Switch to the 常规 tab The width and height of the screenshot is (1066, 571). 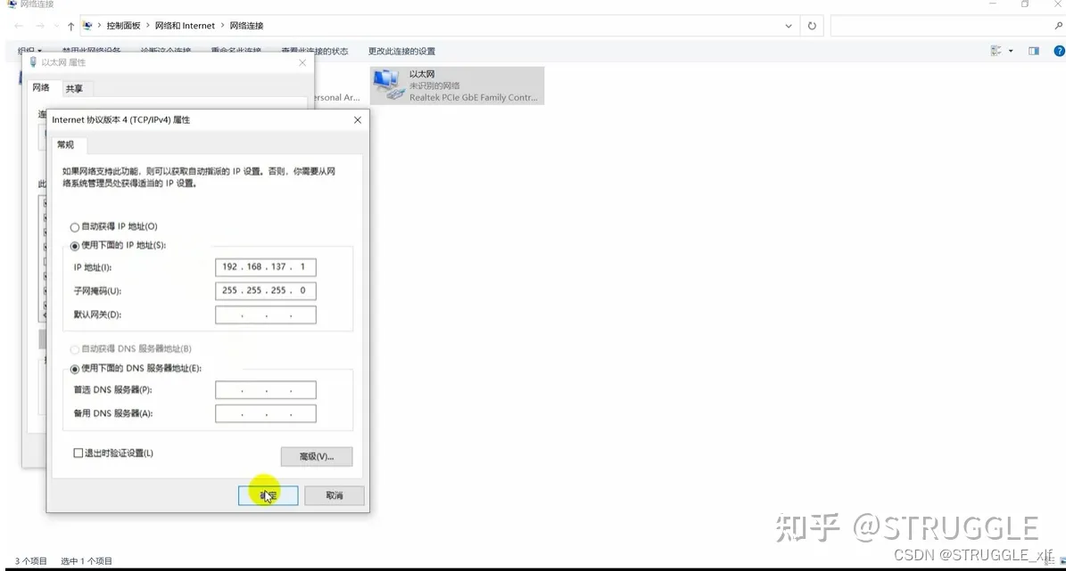click(66, 144)
